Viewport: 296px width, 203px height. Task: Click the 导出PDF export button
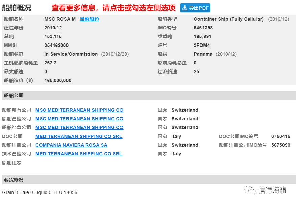pos(195,8)
